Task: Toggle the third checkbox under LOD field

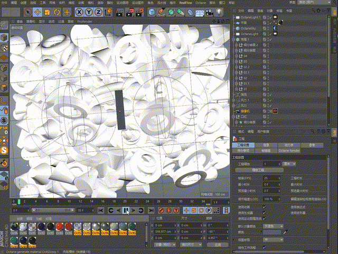Action: pos(265,219)
